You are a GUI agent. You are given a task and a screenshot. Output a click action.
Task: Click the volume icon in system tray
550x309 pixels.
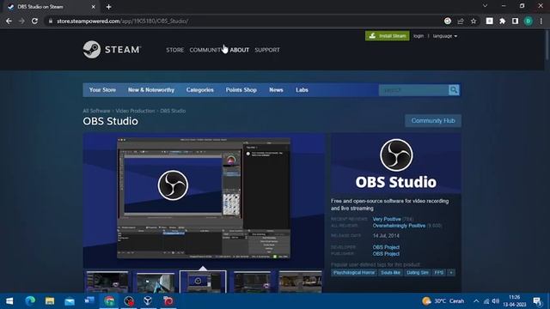[495, 301]
